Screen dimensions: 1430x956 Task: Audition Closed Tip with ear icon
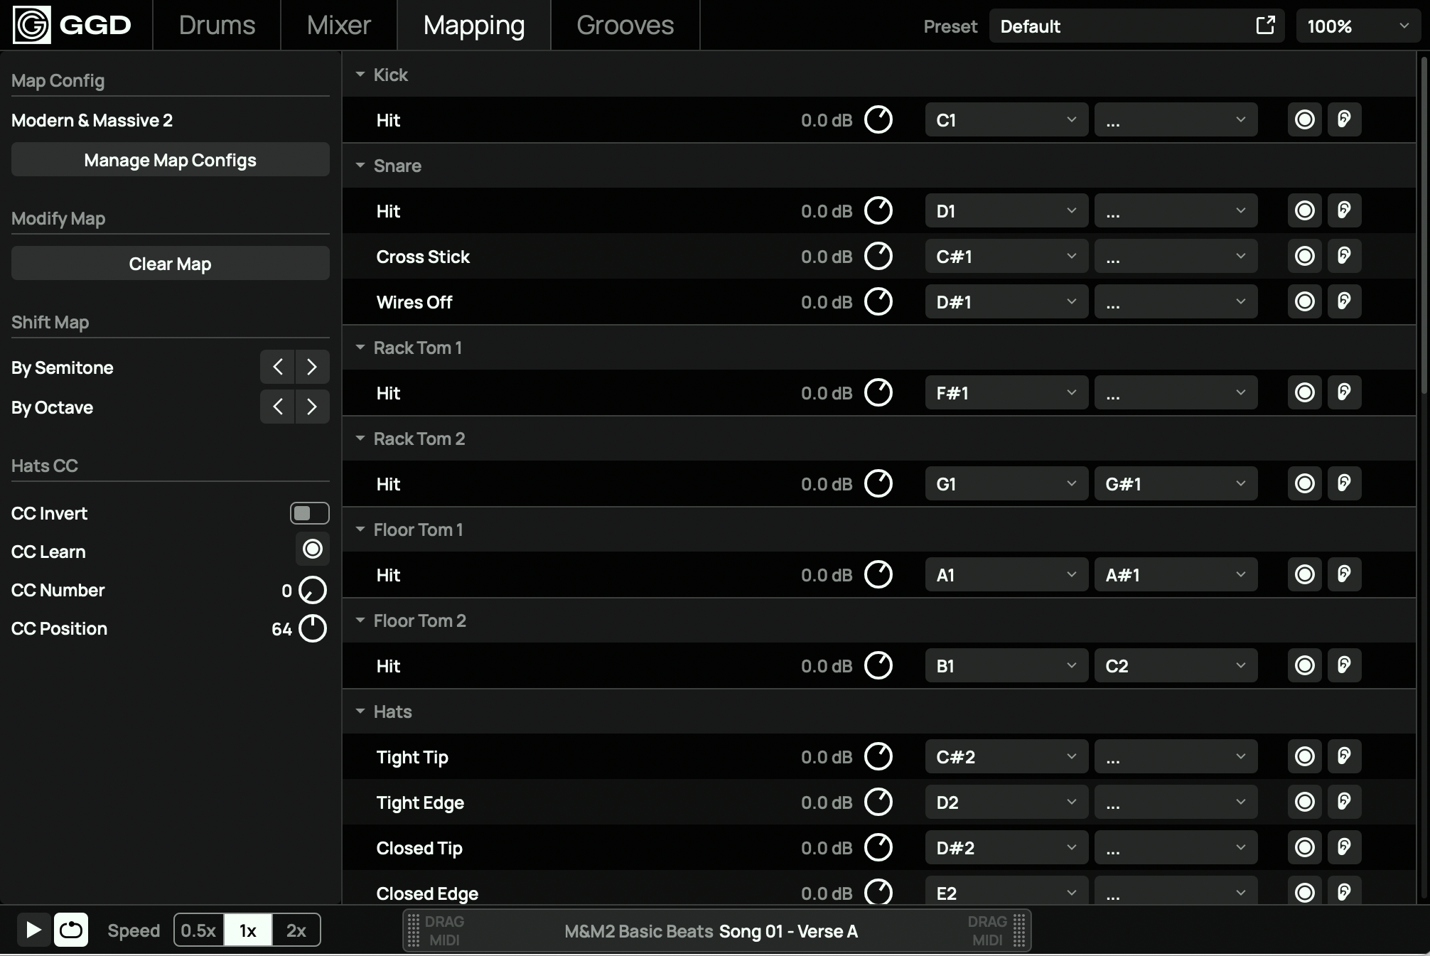[1344, 847]
